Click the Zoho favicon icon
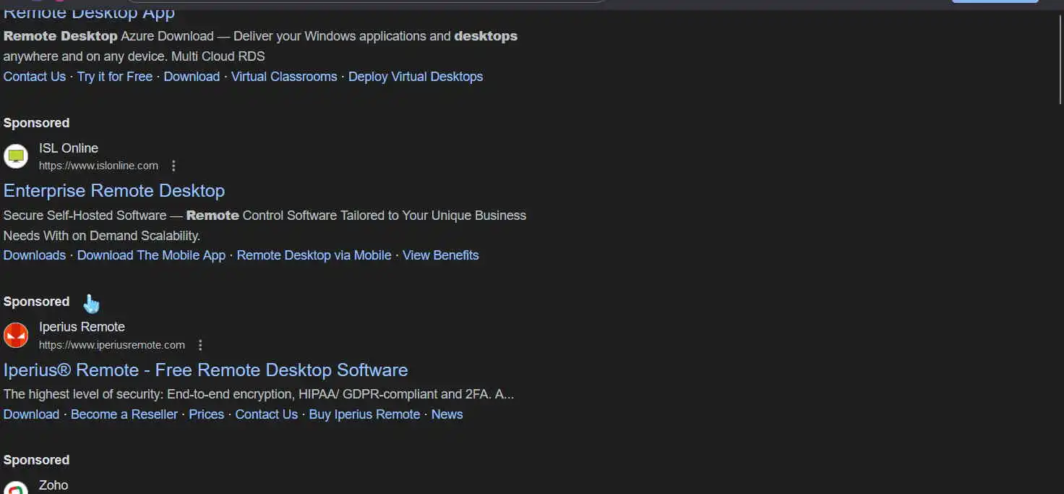The width and height of the screenshot is (1064, 494). click(x=16, y=488)
